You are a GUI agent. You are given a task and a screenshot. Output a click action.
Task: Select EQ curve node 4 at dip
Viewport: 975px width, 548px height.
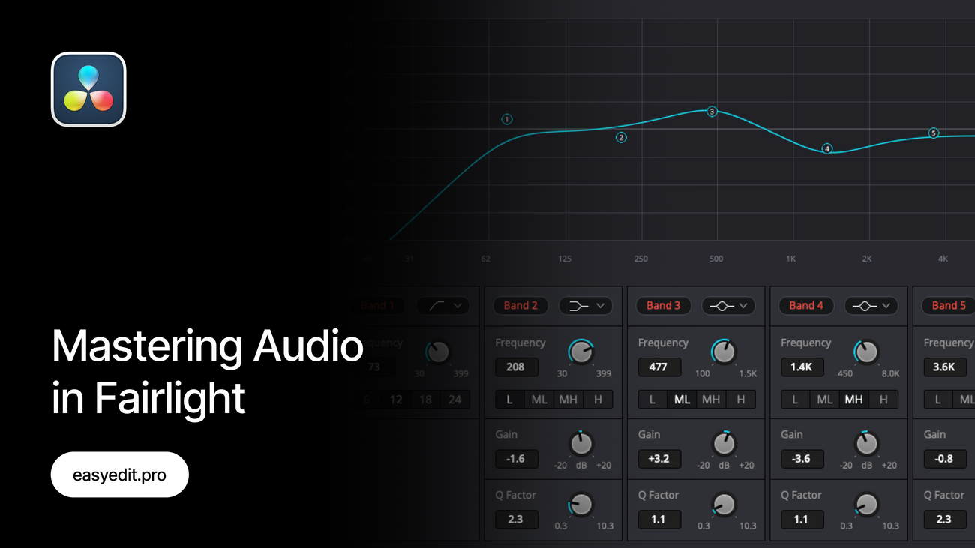click(827, 148)
